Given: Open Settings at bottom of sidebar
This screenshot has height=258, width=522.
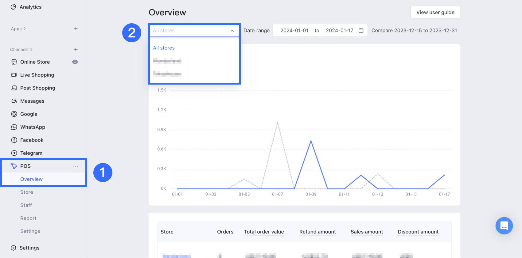Looking at the screenshot, I should point(29,248).
